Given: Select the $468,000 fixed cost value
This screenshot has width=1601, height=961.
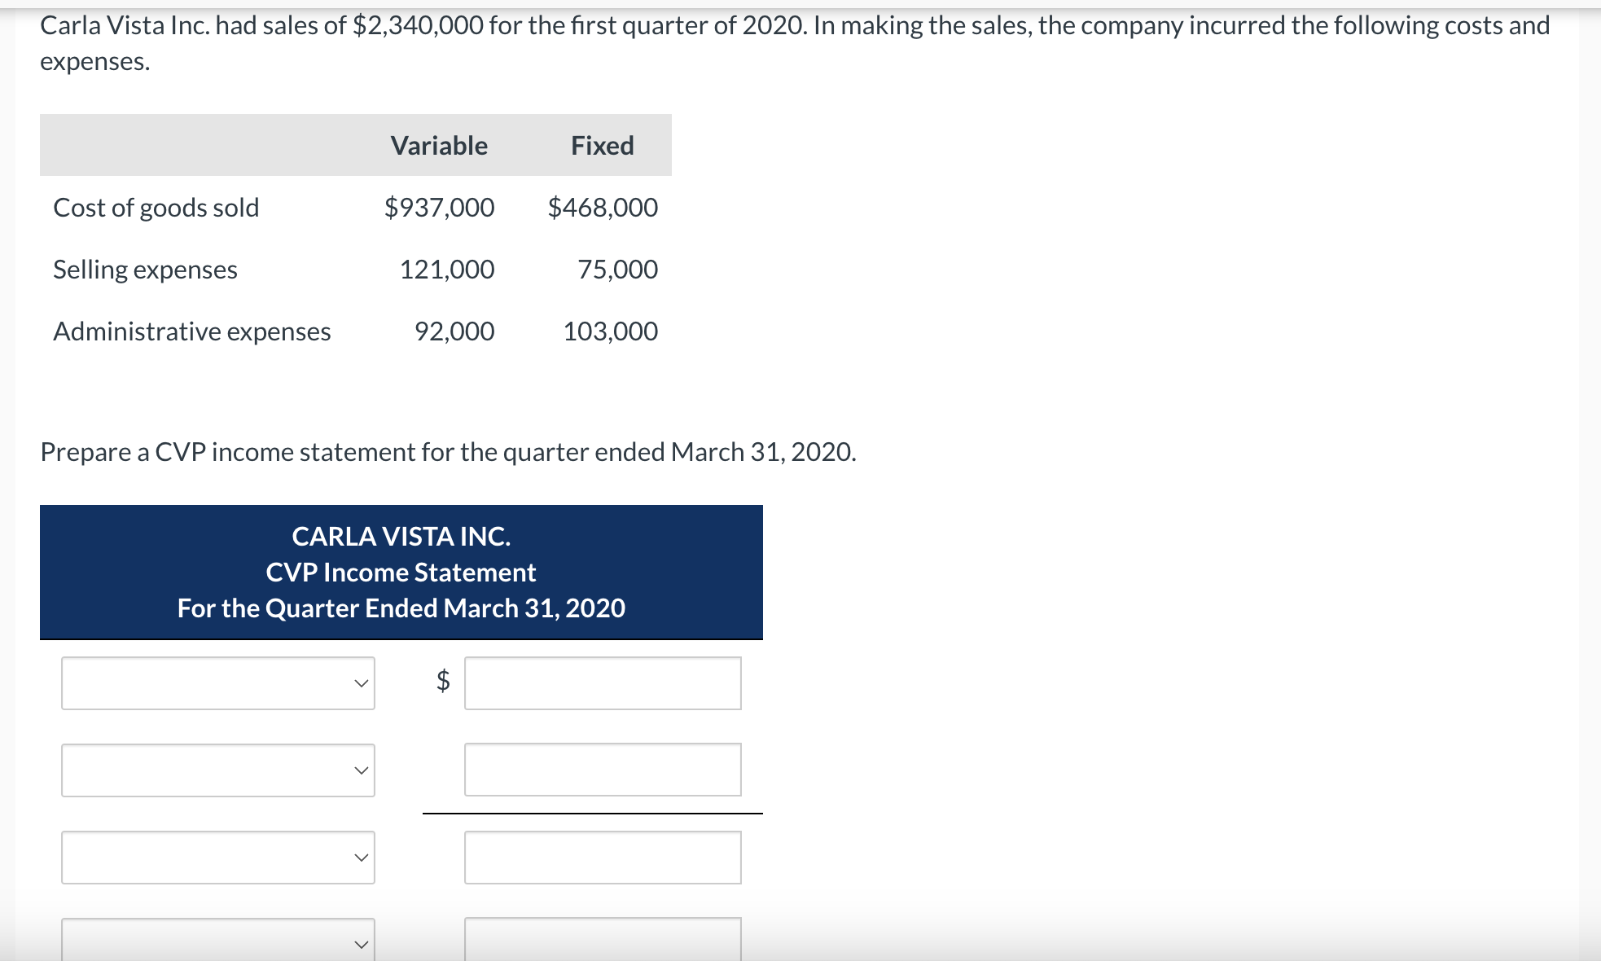Looking at the screenshot, I should pos(601,208).
